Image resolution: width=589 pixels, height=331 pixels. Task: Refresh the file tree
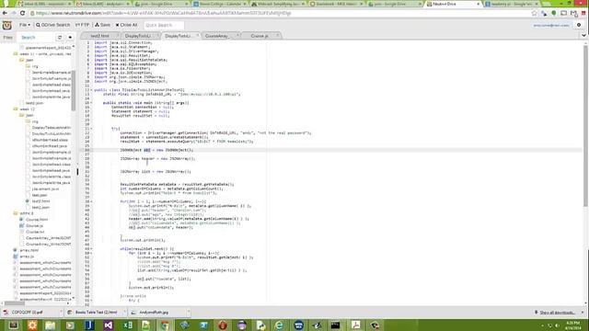coord(60,38)
